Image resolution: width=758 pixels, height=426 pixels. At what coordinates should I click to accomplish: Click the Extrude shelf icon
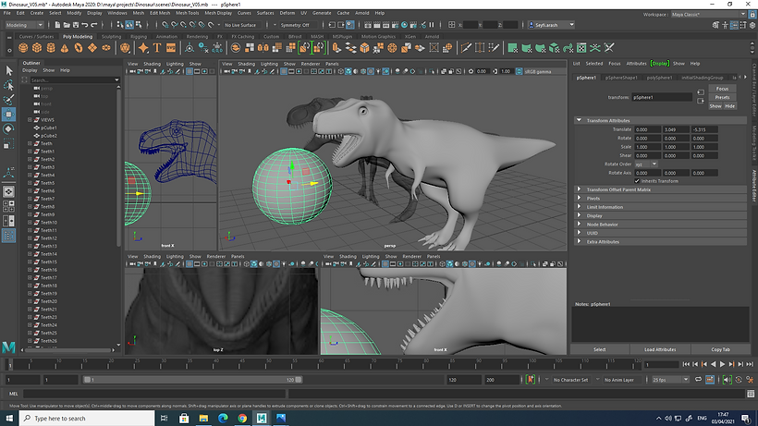(336, 48)
